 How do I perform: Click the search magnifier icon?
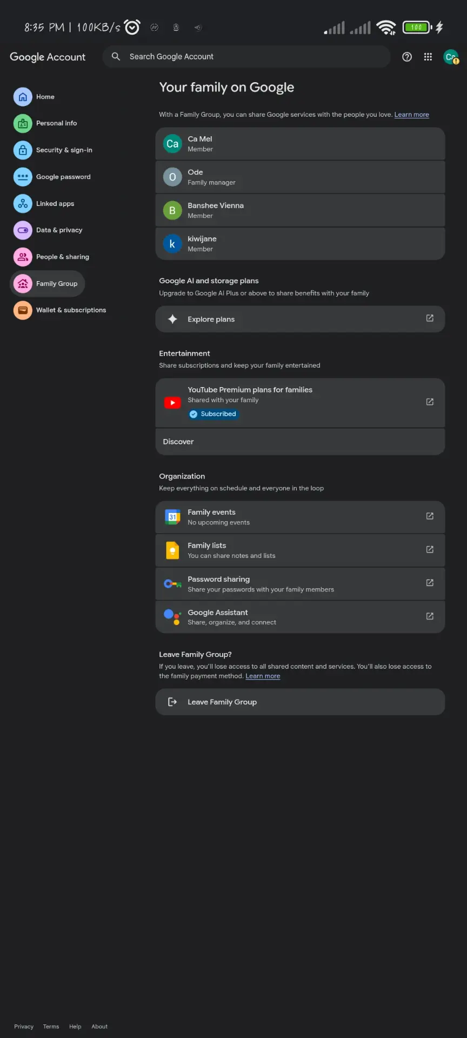pyautogui.click(x=116, y=56)
